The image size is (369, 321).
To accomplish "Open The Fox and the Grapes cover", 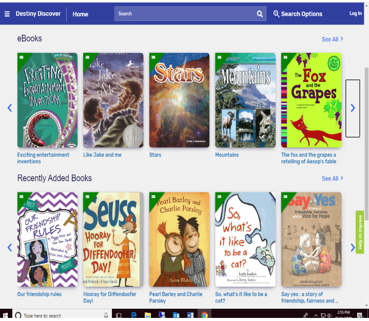I will pos(312,100).
